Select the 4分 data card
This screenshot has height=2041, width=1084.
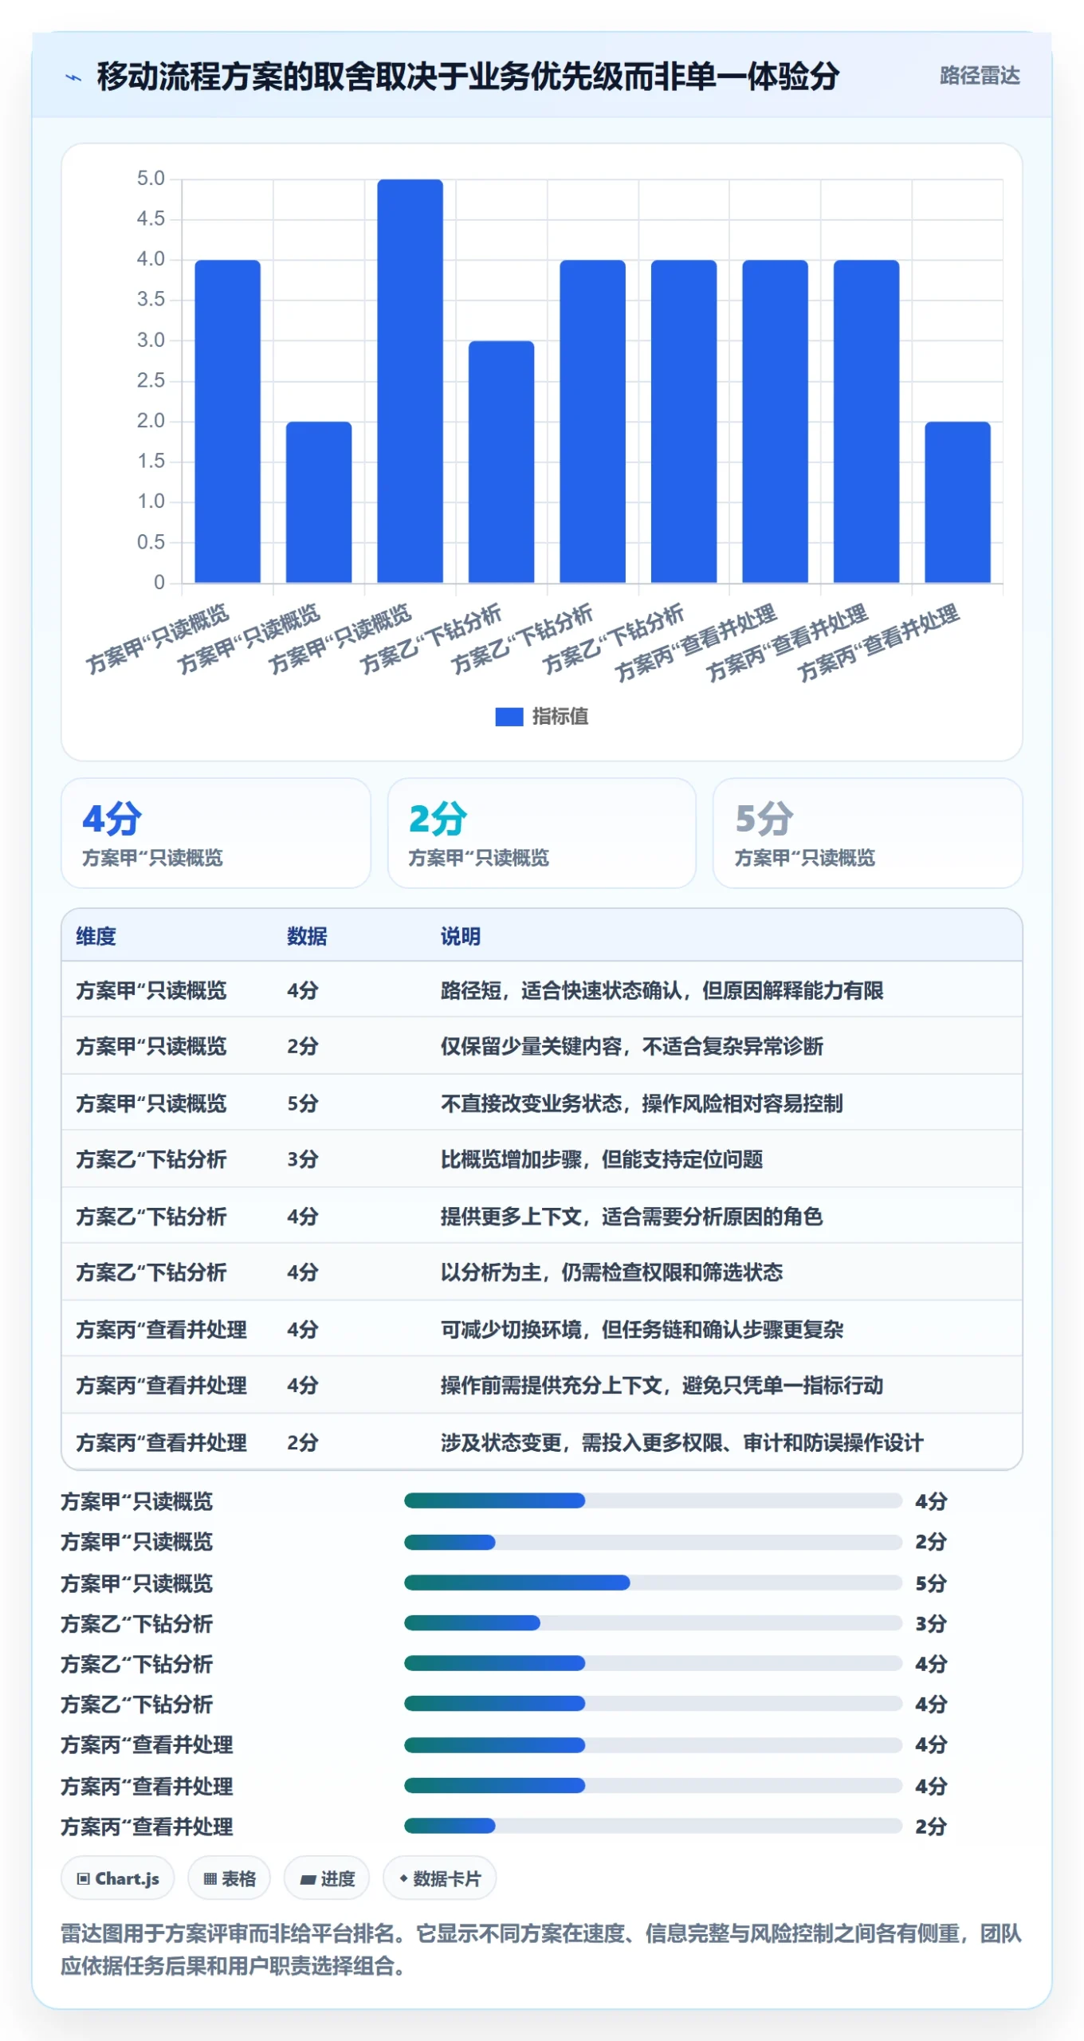click(x=216, y=832)
